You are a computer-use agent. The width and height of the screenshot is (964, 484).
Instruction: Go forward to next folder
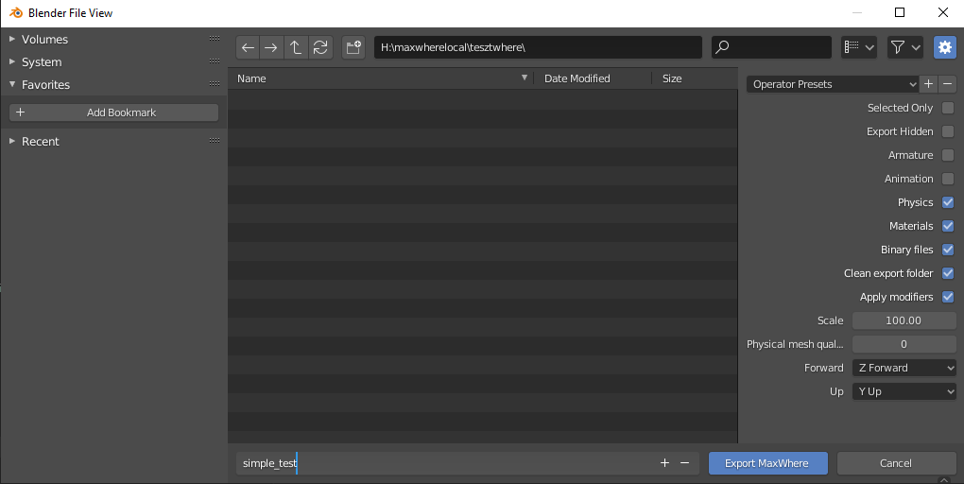tap(271, 47)
